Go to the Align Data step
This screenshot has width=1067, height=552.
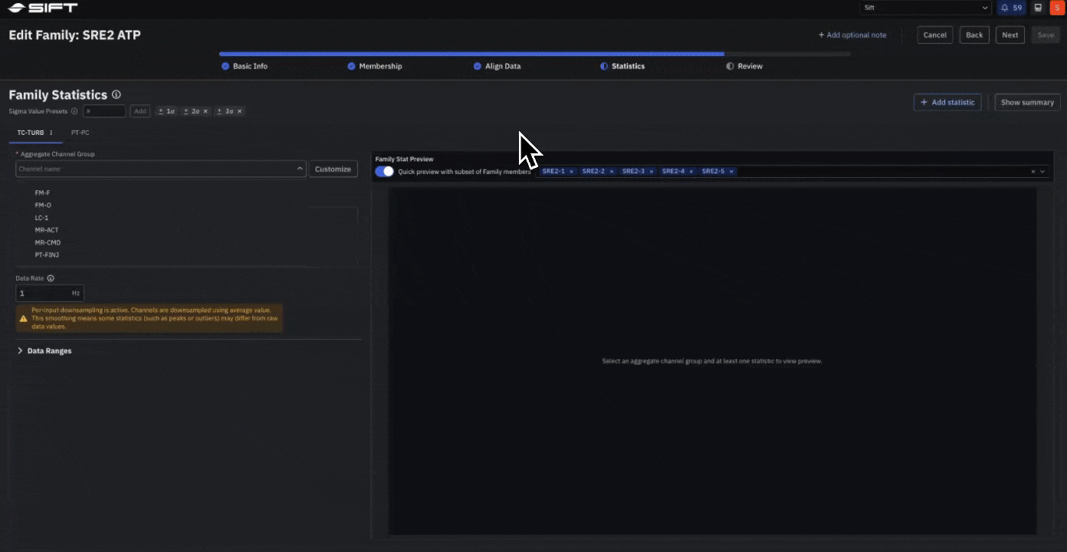[497, 66]
